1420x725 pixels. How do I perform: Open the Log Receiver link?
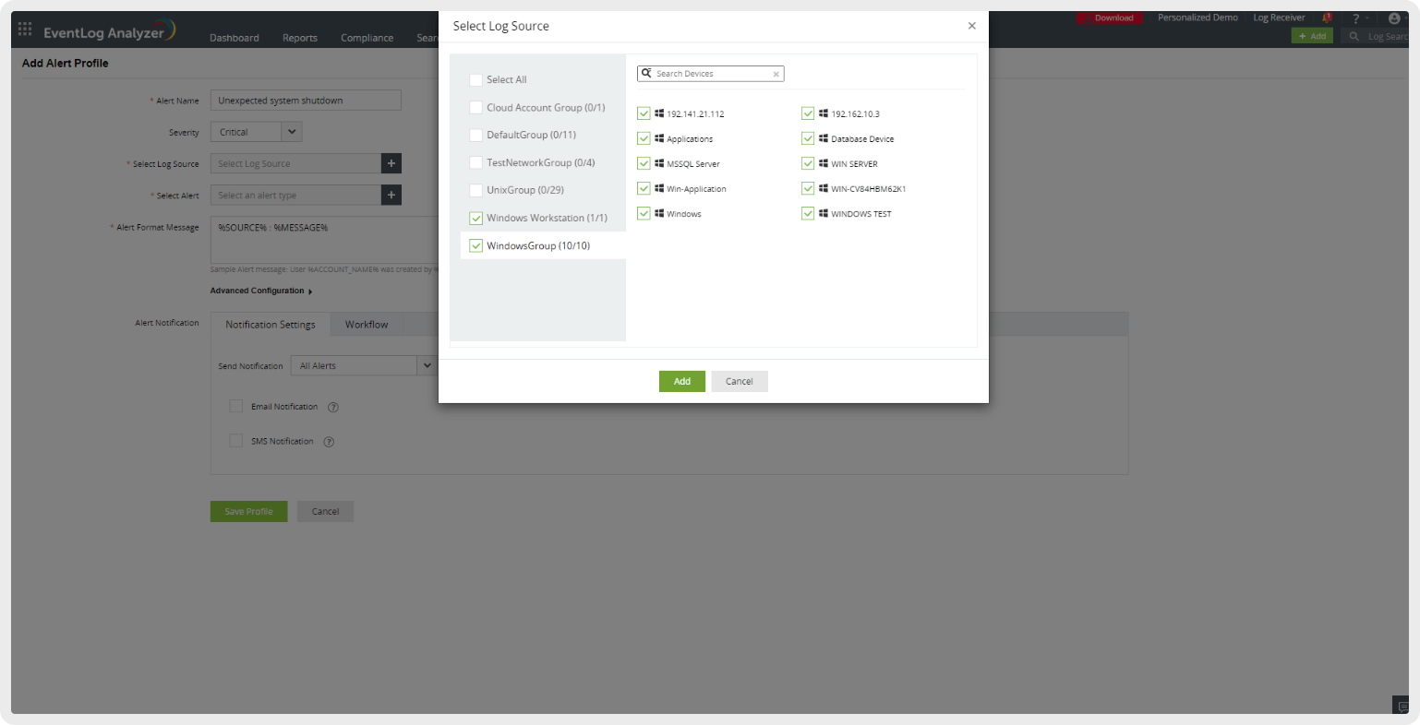click(x=1279, y=18)
